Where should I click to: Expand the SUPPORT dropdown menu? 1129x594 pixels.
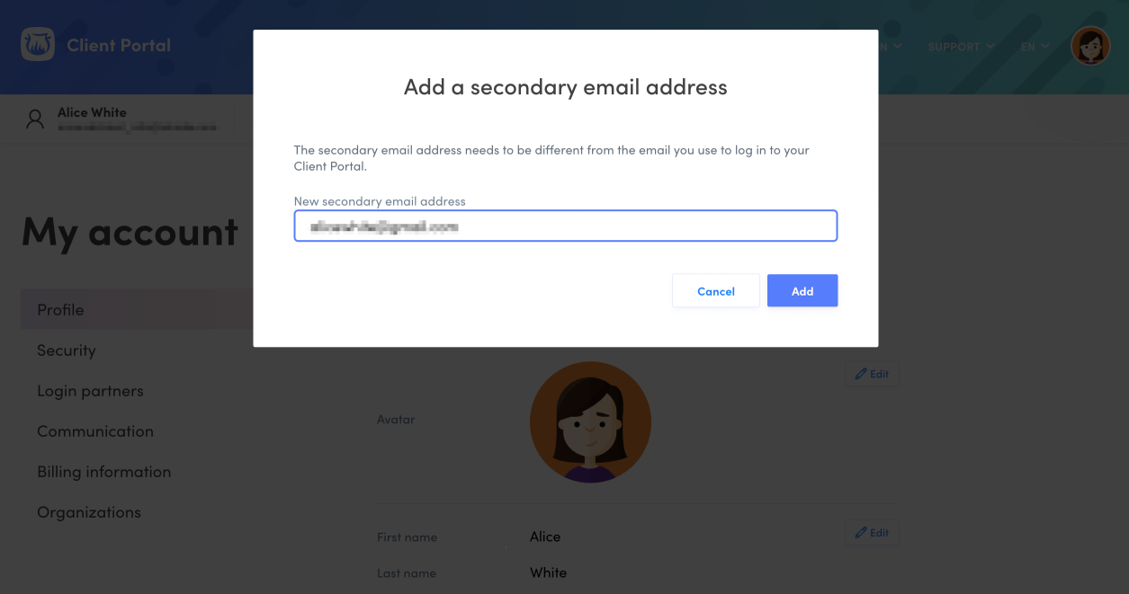coord(961,47)
